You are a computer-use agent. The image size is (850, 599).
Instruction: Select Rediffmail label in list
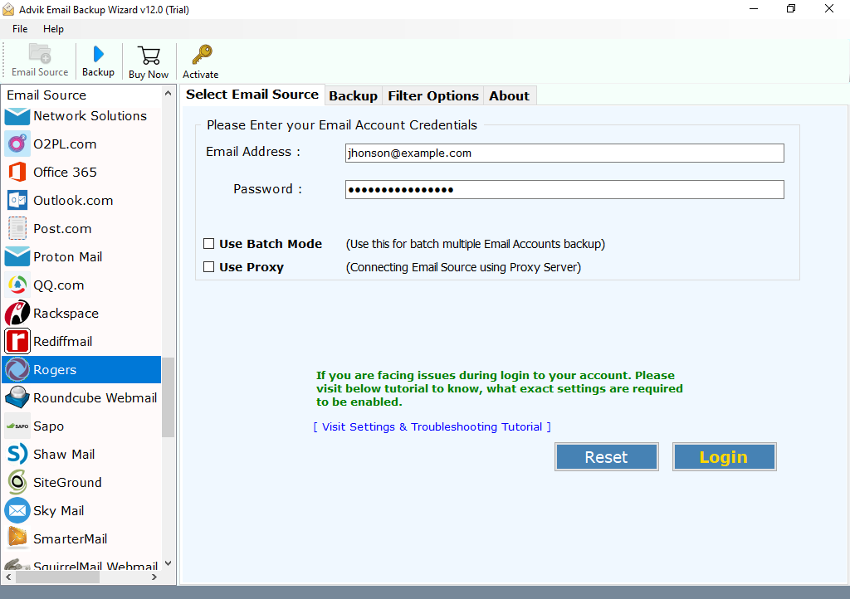(63, 341)
